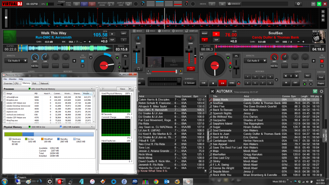Select the Grass Roots track in Automix
The image size is (329, 185).
coord(264,99)
